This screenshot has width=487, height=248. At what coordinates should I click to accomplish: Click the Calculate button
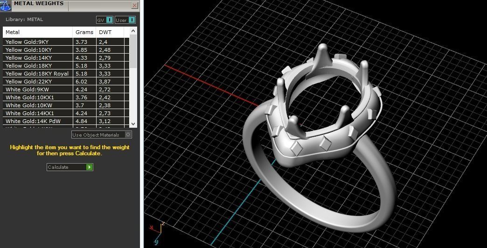pos(70,167)
